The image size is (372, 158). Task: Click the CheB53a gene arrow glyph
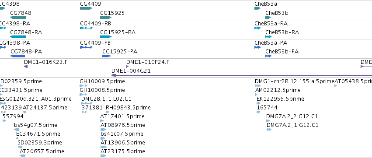(x=257, y=8)
